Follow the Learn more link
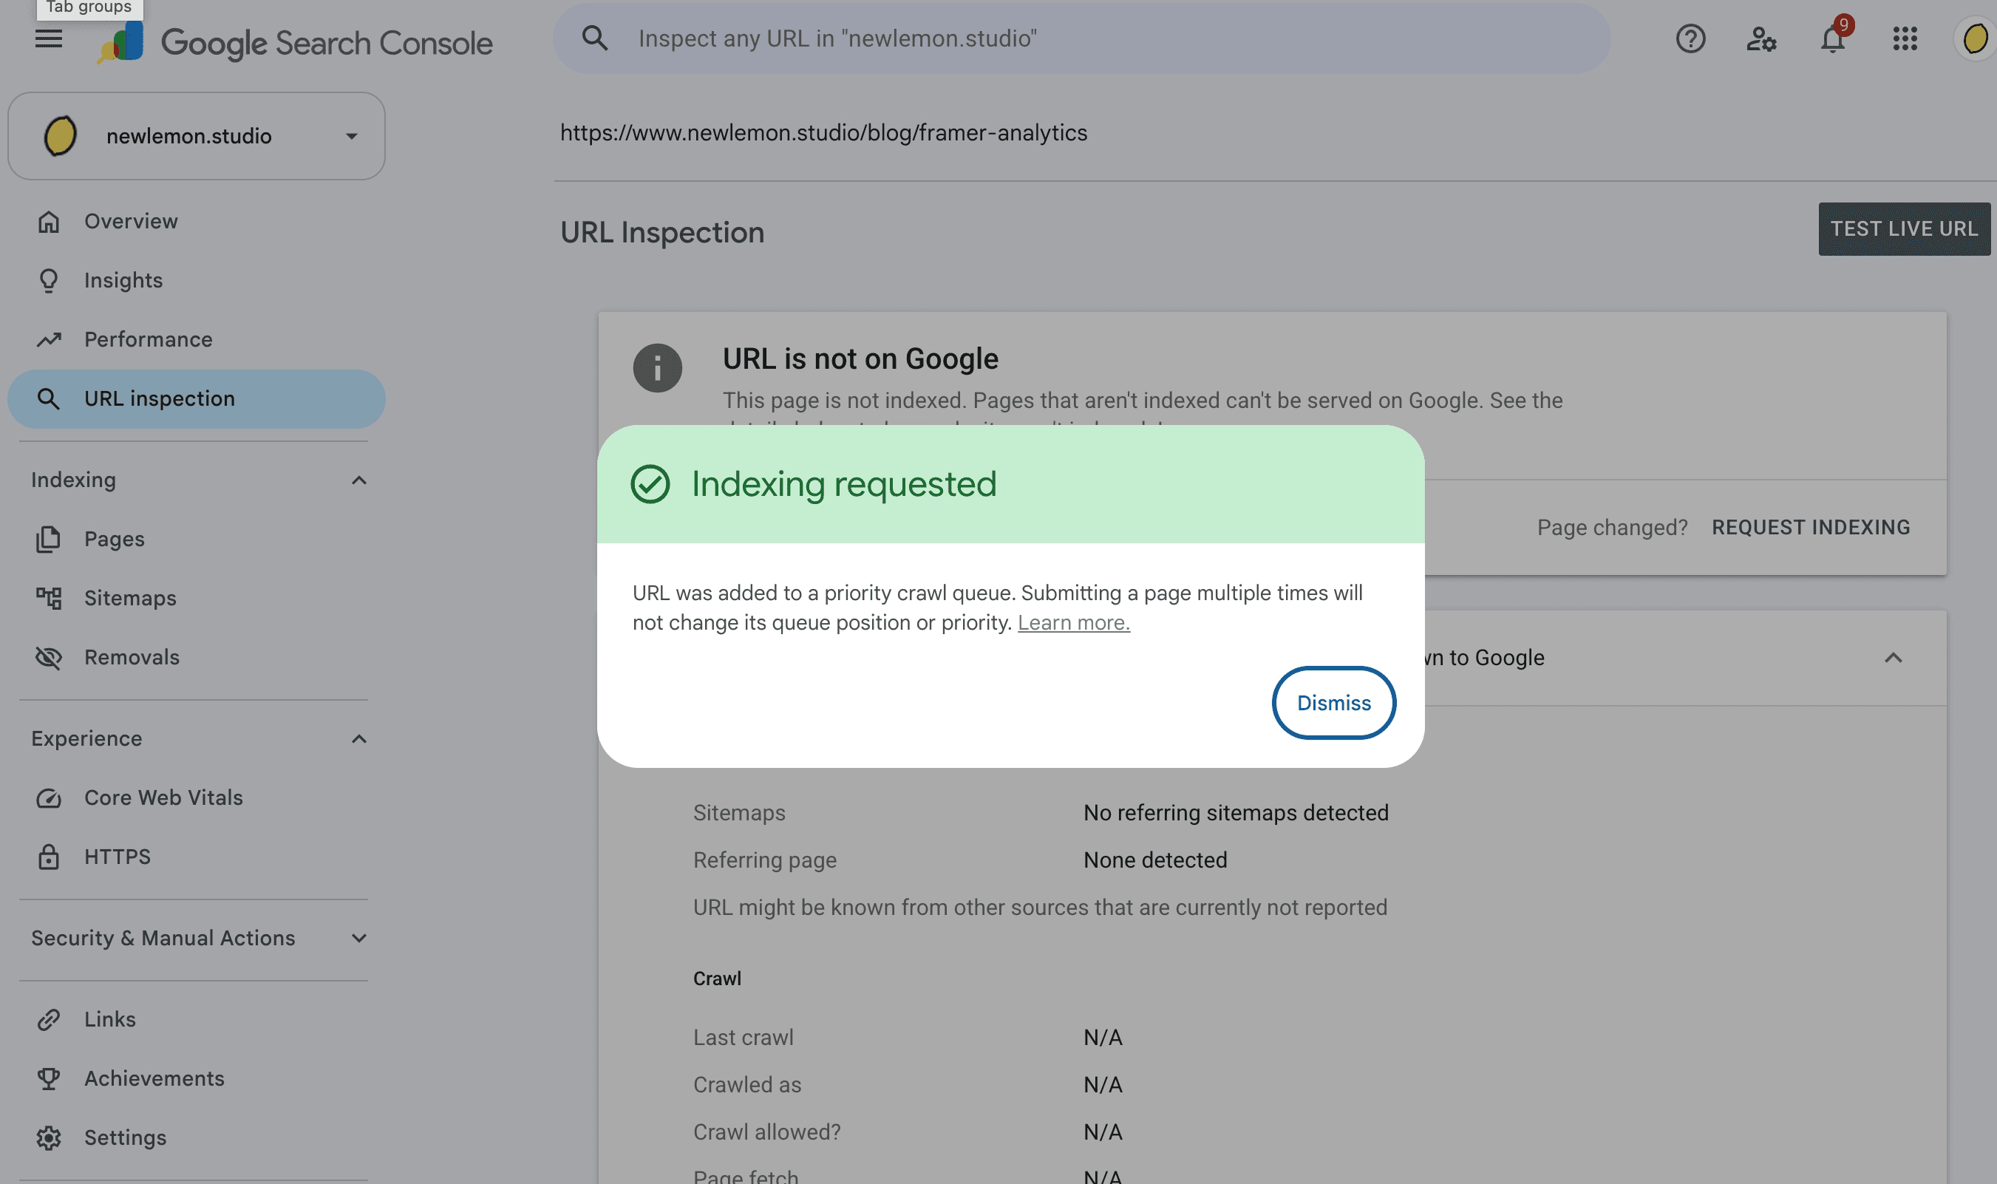The width and height of the screenshot is (1997, 1184). [x=1073, y=622]
